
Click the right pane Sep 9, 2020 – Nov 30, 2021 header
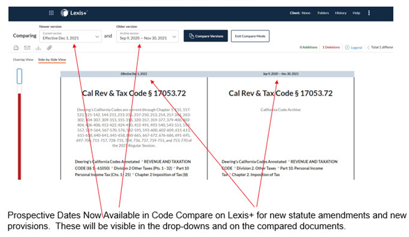[x=281, y=74]
